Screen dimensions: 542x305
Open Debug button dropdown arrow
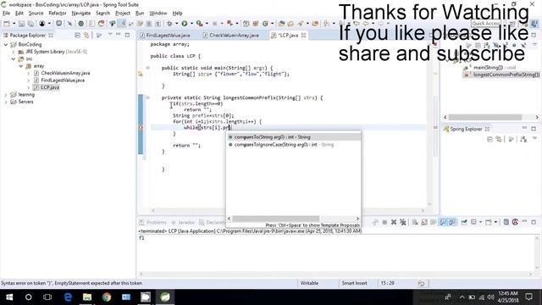[x=177, y=24]
